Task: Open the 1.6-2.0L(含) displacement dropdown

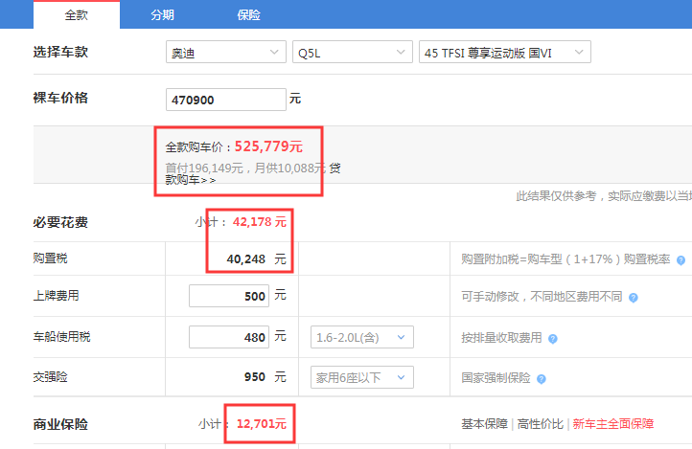Action: pos(362,337)
